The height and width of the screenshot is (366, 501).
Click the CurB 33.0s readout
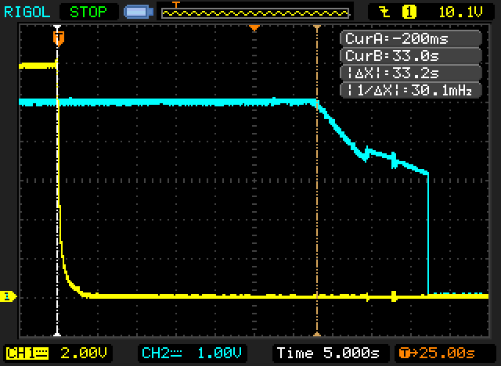pyautogui.click(x=411, y=56)
